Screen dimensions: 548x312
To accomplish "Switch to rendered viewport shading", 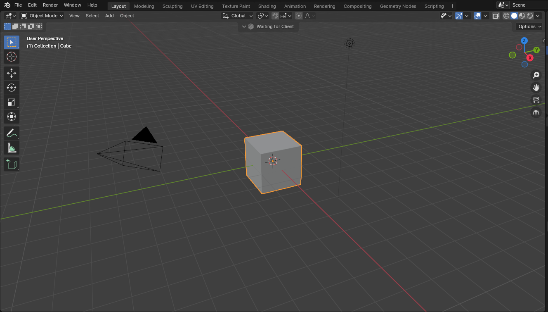I will point(530,16).
